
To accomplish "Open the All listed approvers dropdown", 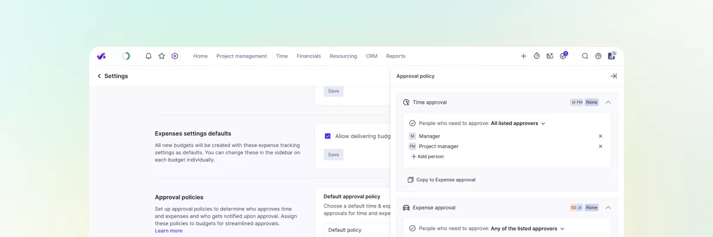I will [518, 123].
